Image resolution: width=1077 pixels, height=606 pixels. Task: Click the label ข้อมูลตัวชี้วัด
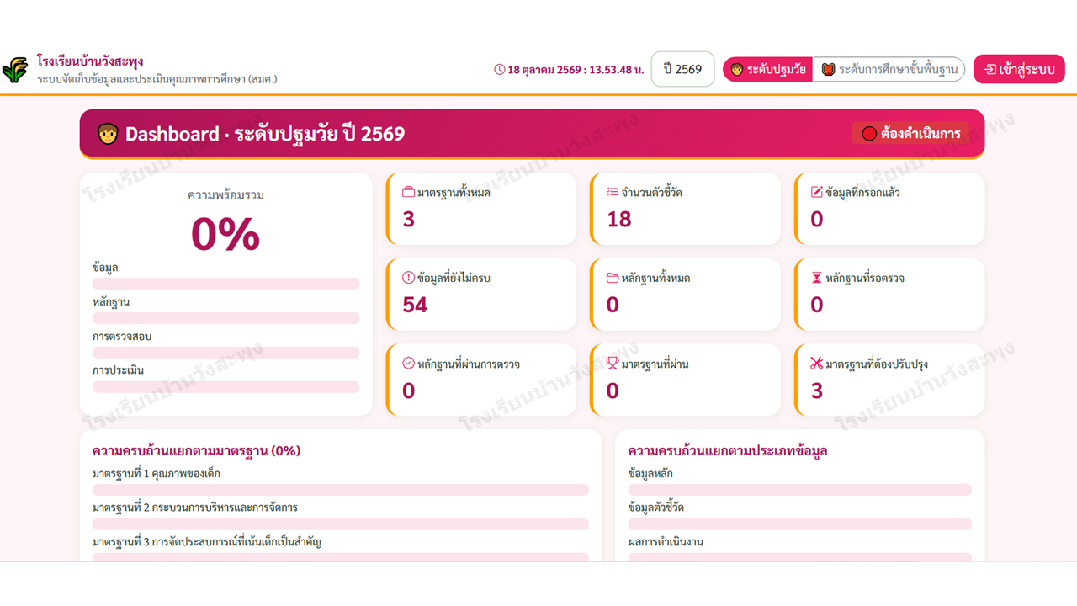click(656, 508)
